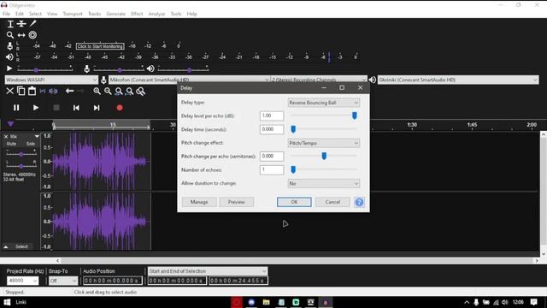The height and width of the screenshot is (308, 547).
Task: Click the Undo arrow icon
Action: [69, 92]
